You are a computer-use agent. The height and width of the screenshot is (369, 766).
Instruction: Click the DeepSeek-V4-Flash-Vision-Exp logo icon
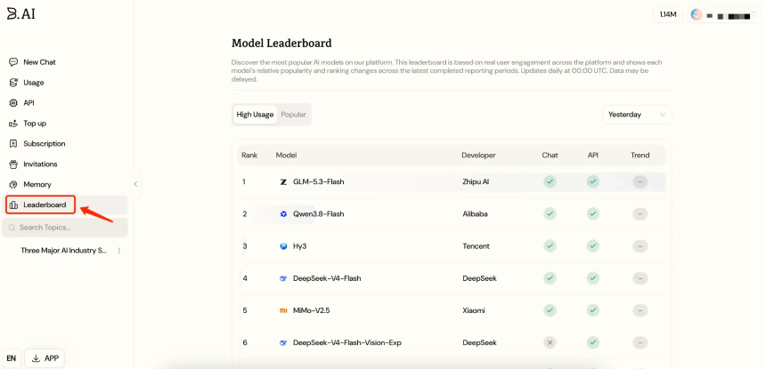pyautogui.click(x=283, y=342)
